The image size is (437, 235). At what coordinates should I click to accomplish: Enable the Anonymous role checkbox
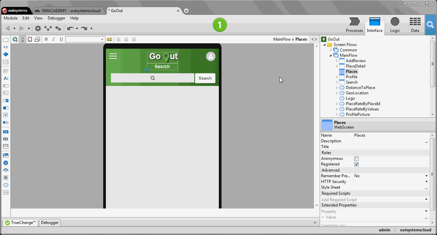click(x=356, y=158)
